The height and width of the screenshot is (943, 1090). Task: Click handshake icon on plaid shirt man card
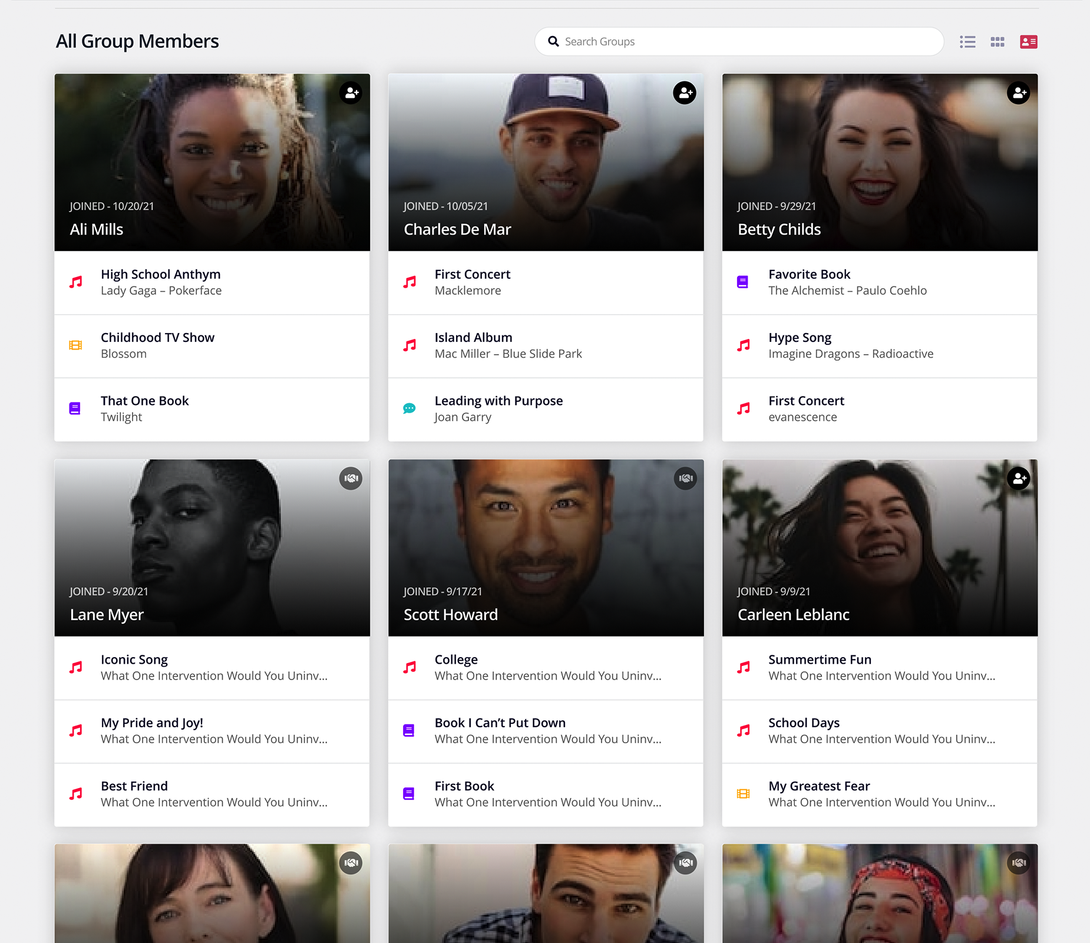coord(685,863)
